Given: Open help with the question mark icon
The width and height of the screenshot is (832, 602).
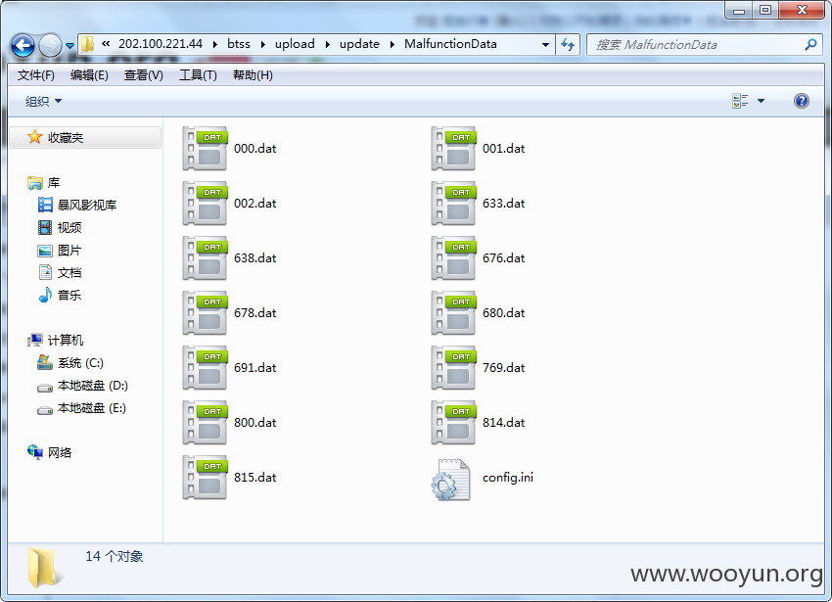Looking at the screenshot, I should coord(802,100).
